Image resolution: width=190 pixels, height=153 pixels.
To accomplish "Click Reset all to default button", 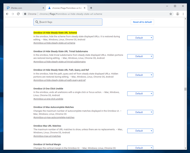I will tap(142, 22).
